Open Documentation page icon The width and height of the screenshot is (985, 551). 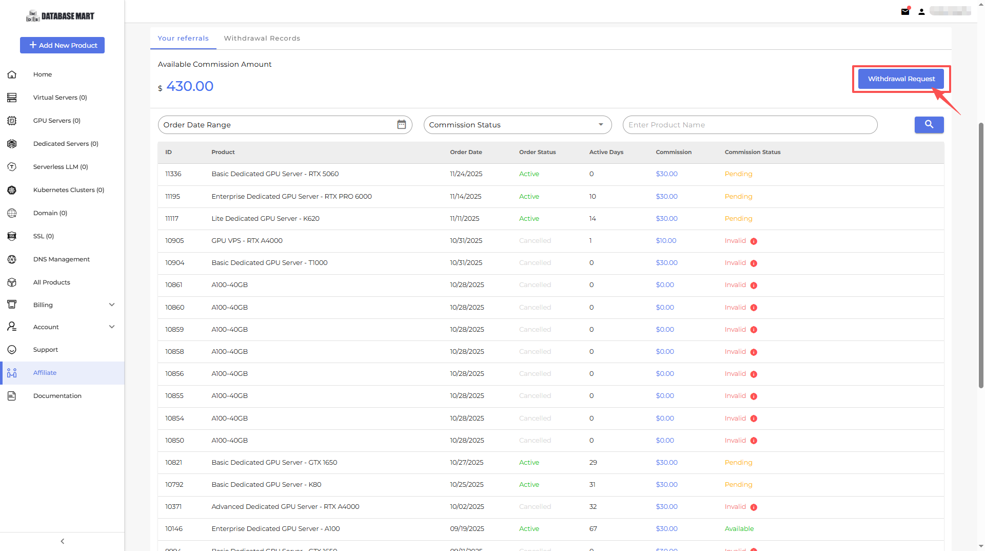[12, 396]
